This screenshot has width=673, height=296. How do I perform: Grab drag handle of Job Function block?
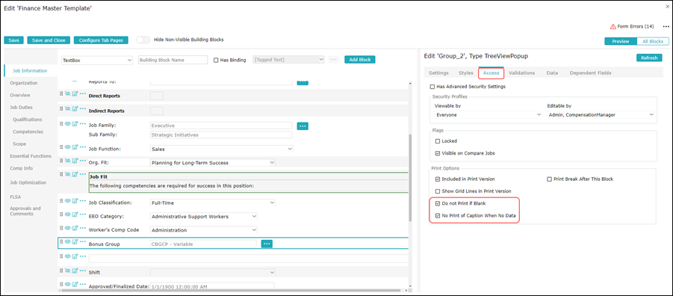[x=61, y=147]
